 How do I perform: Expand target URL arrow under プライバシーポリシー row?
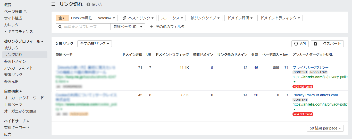coord(294,81)
